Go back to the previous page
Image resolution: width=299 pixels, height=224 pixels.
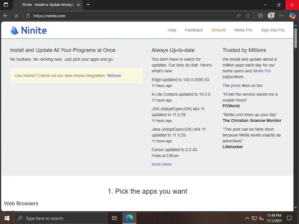[x=6, y=16]
